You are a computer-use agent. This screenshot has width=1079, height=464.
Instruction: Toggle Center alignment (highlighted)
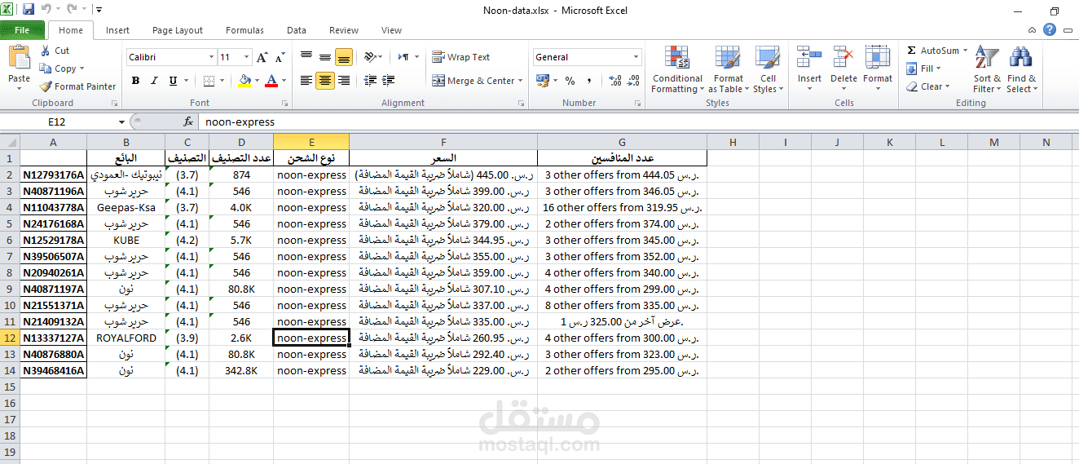pos(325,81)
